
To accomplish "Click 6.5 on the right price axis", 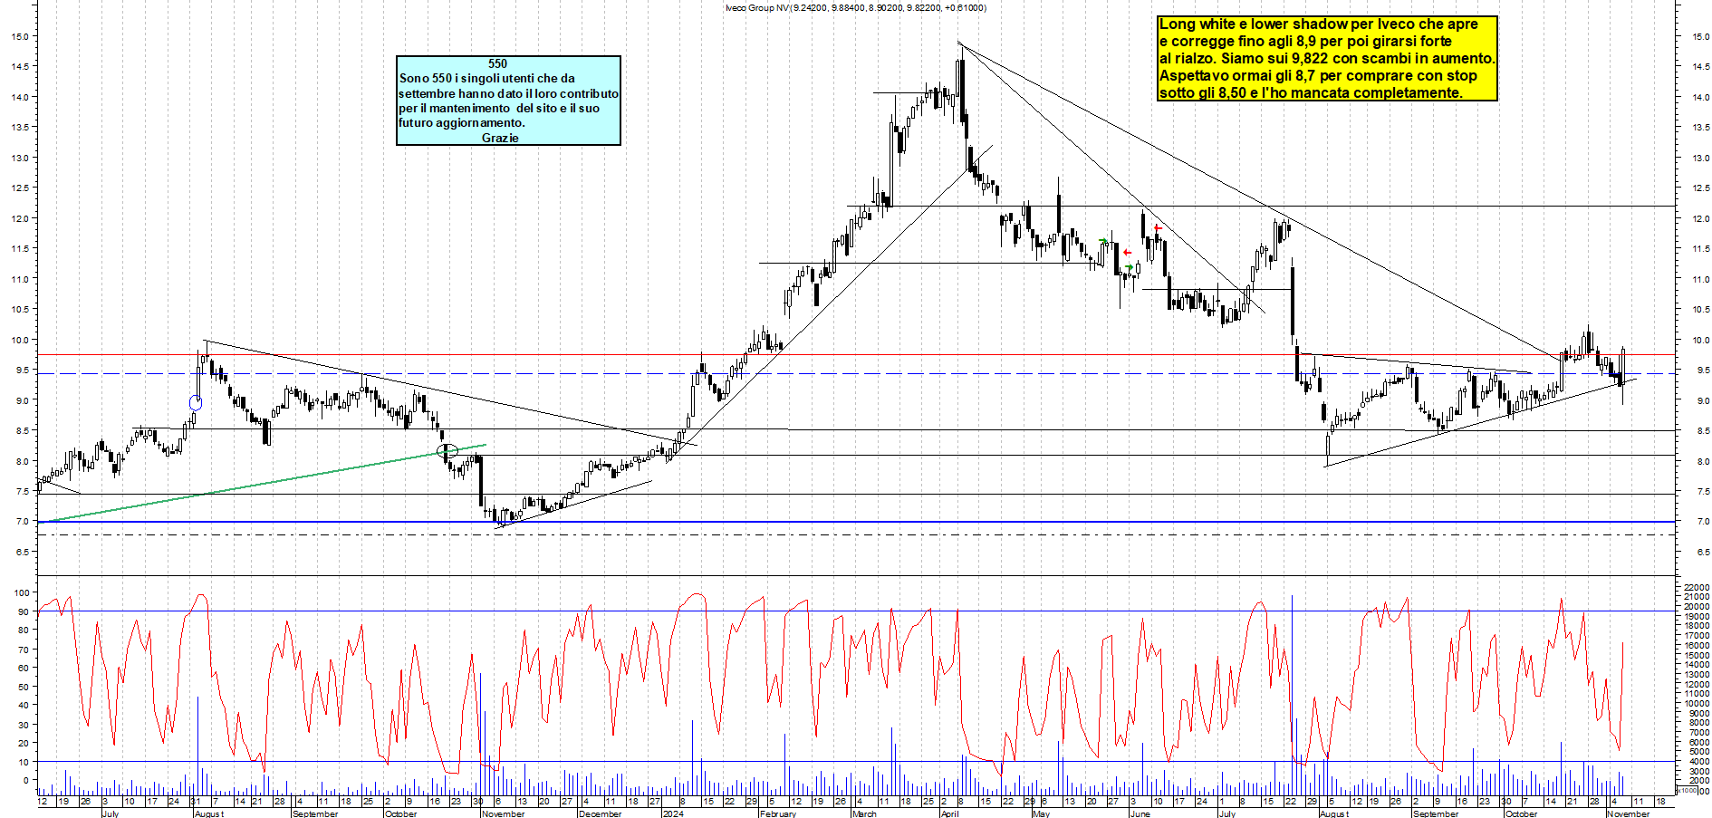I will tap(1702, 552).
